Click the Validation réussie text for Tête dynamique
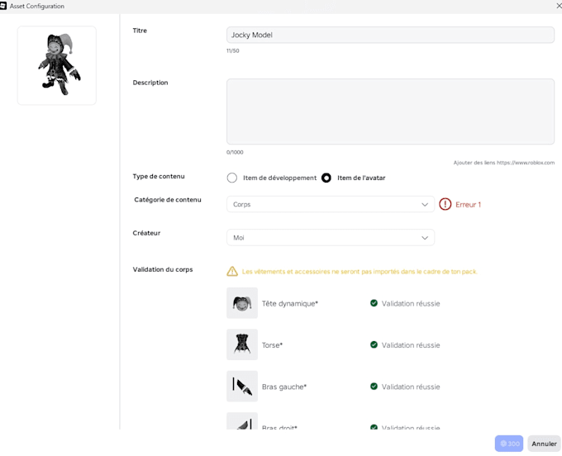 (x=411, y=303)
